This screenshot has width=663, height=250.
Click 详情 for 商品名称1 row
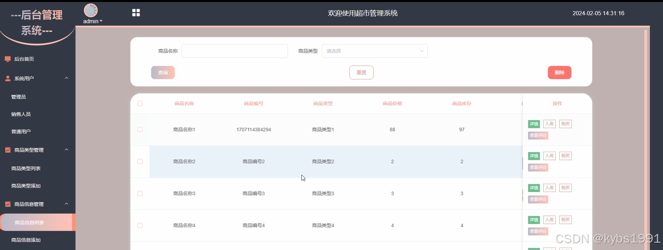(534, 124)
